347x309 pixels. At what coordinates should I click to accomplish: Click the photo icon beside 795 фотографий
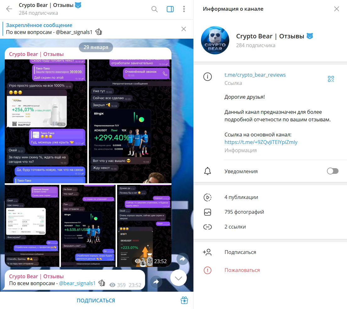coord(208,212)
